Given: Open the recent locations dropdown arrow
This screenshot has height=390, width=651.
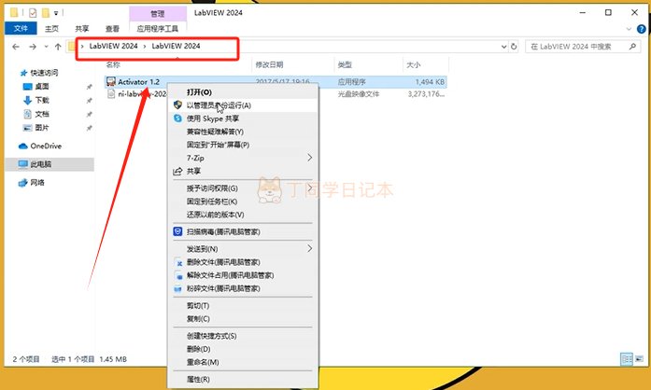Looking at the screenshot, I should pos(46,47).
